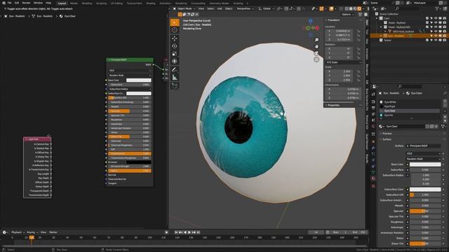Switch to the UV Editing workspace tab
Screen dimensions: 449x252
pyautogui.click(x=116, y=3)
